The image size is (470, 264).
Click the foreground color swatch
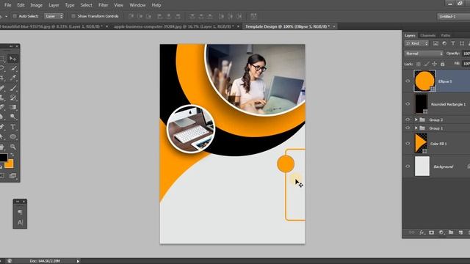tap(3, 158)
